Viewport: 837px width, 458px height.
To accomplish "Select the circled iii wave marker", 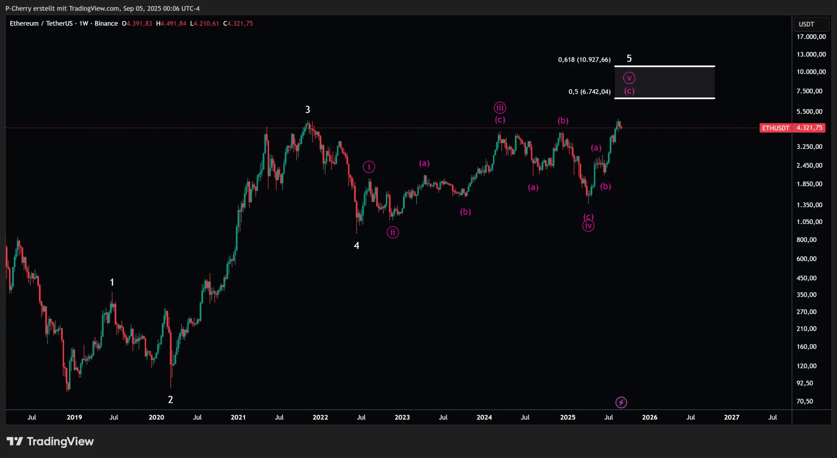I will (x=500, y=108).
